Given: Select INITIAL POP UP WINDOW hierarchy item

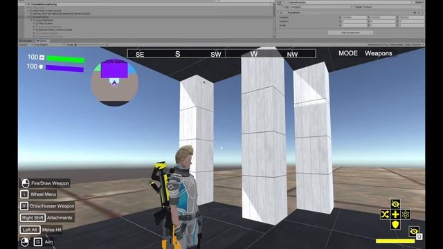Looking at the screenshot, I should click(x=62, y=14).
